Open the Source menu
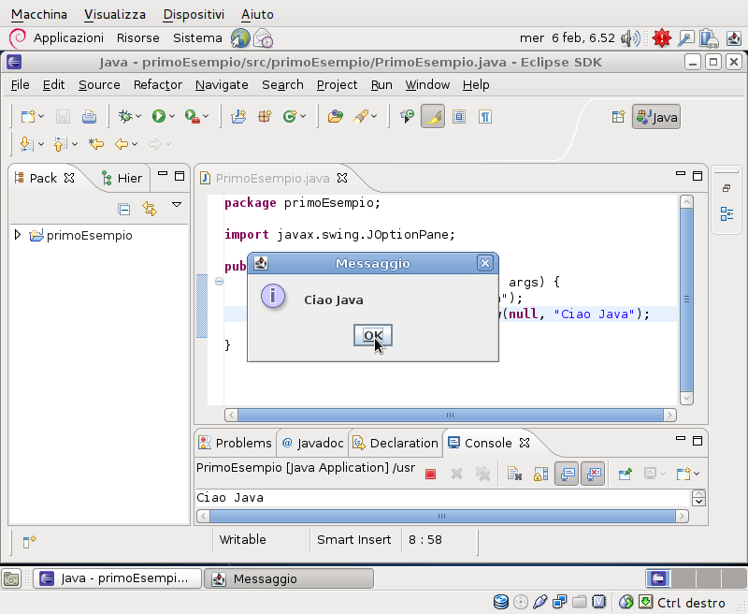748x614 pixels. click(99, 85)
